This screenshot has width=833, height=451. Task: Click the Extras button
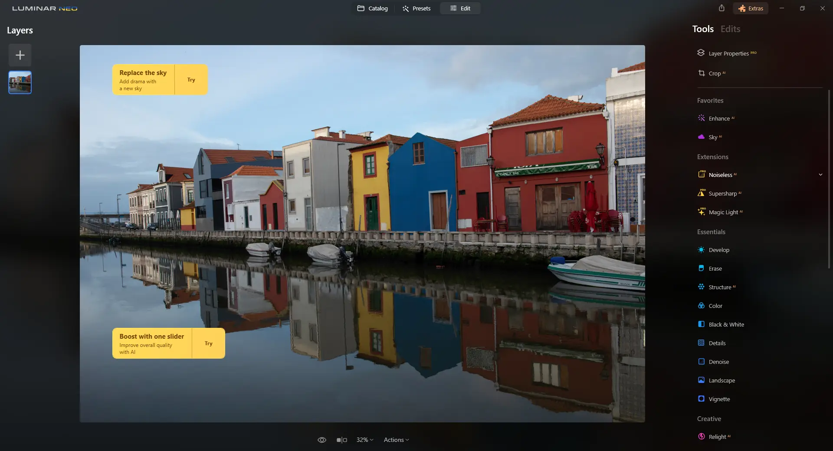pyautogui.click(x=751, y=8)
